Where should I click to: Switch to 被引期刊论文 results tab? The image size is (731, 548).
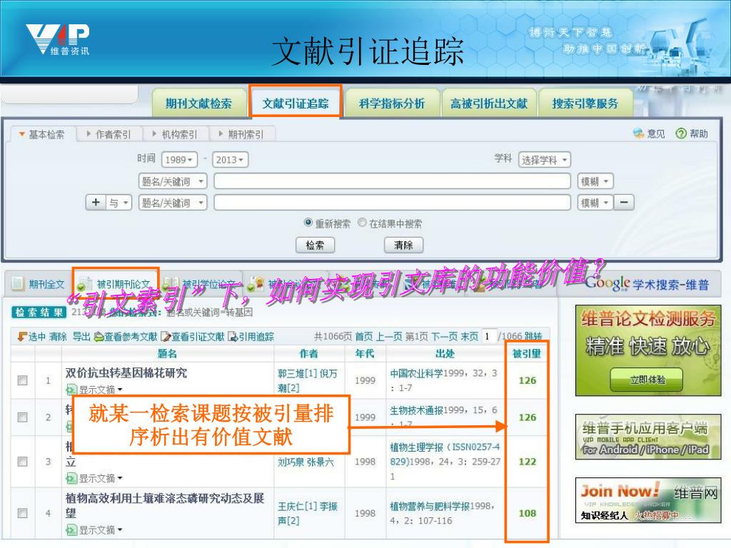click(116, 284)
